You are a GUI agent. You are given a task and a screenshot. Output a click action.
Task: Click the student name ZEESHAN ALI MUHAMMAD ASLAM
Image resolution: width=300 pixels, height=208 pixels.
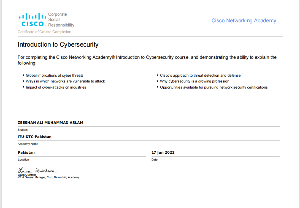(x=50, y=122)
